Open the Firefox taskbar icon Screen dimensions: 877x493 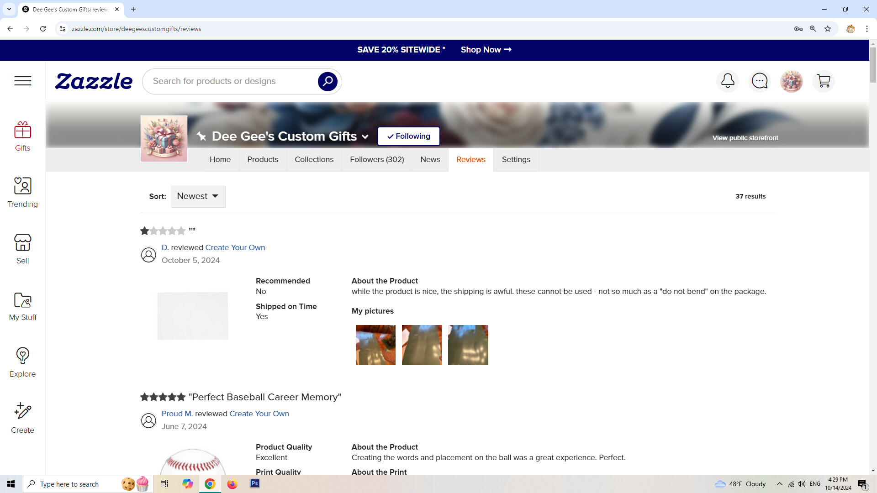click(232, 484)
